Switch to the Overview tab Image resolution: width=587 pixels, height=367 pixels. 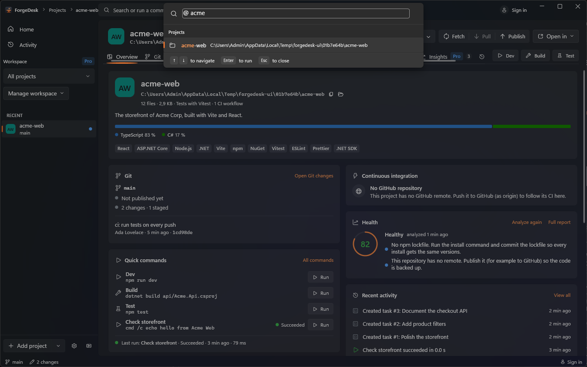pyautogui.click(x=123, y=57)
